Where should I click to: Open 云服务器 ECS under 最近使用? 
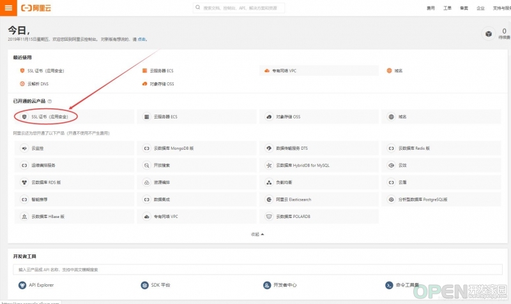pos(158,71)
